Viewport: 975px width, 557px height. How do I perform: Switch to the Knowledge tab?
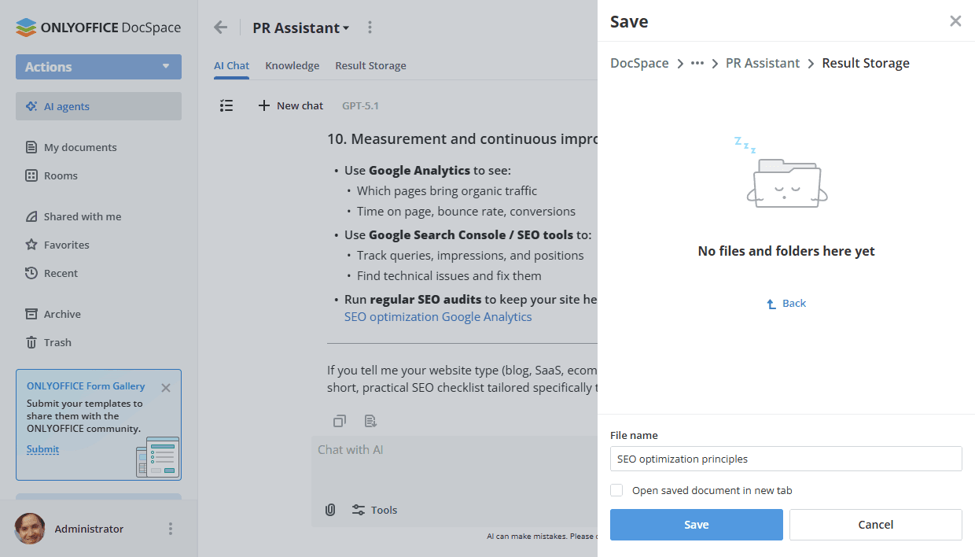[292, 65]
